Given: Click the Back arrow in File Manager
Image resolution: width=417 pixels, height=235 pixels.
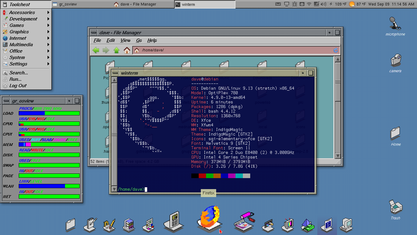Looking at the screenshot, I should click(x=96, y=50).
